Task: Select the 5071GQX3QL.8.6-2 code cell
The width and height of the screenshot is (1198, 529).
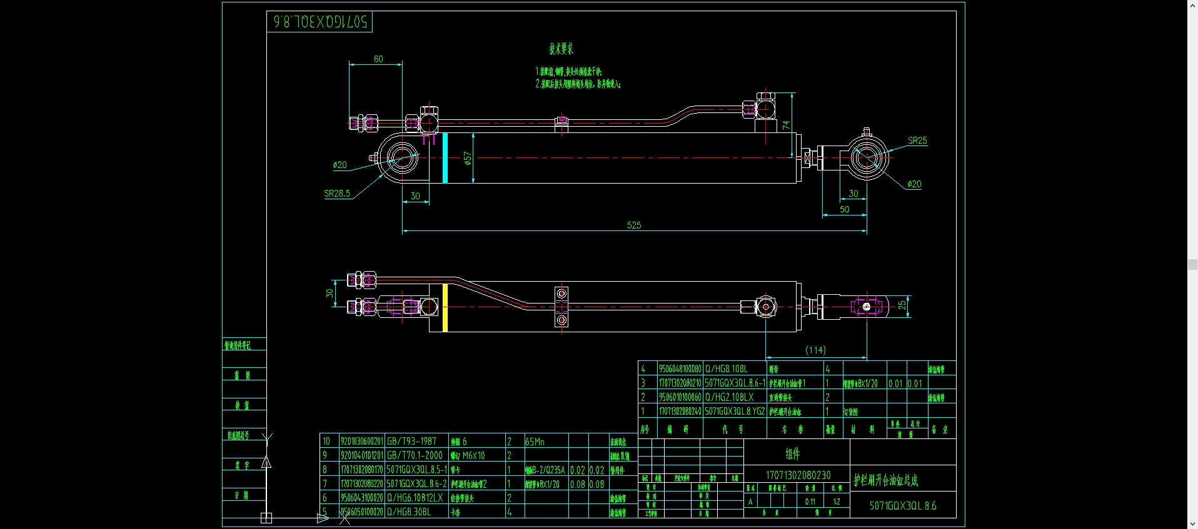Action: [416, 483]
